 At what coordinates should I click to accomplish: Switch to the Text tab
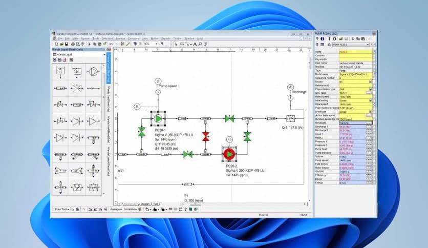[x=156, y=203]
